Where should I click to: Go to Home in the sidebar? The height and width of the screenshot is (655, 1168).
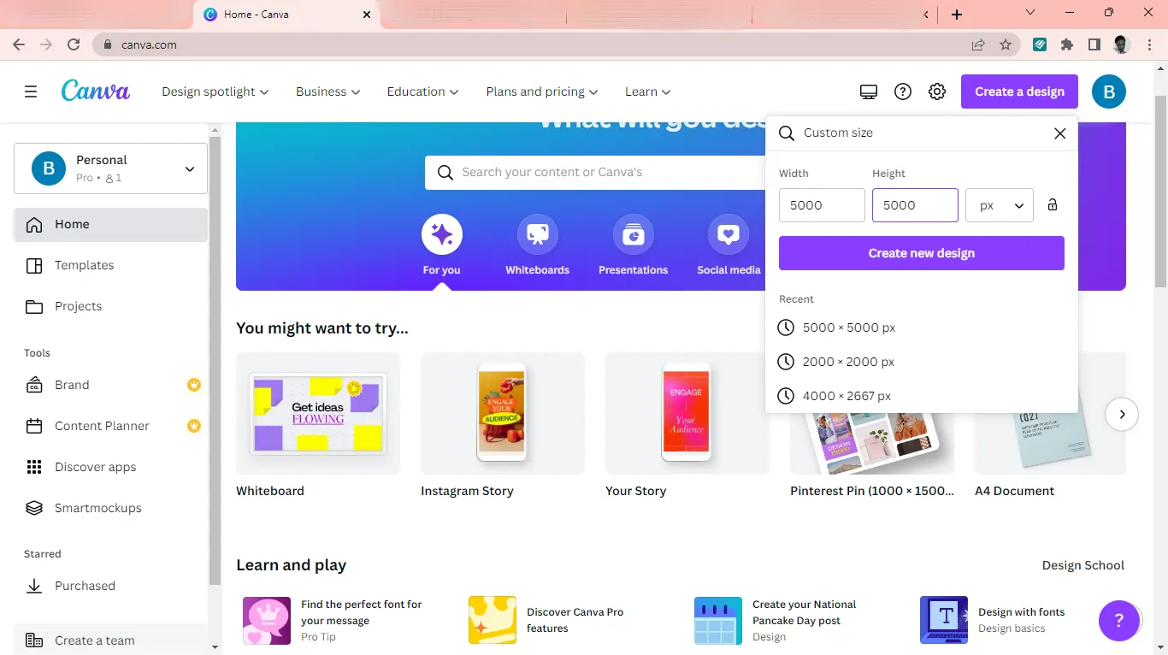click(x=110, y=224)
